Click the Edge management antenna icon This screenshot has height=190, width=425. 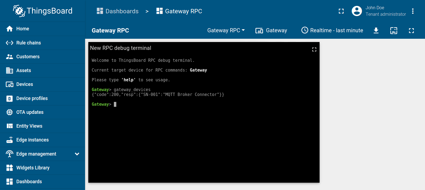point(10,154)
